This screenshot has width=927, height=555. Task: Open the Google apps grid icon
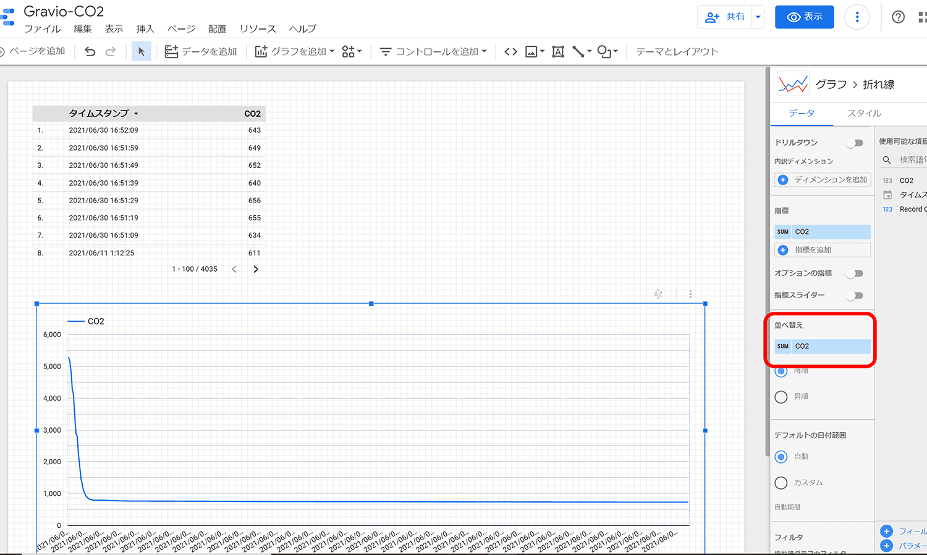(923, 17)
